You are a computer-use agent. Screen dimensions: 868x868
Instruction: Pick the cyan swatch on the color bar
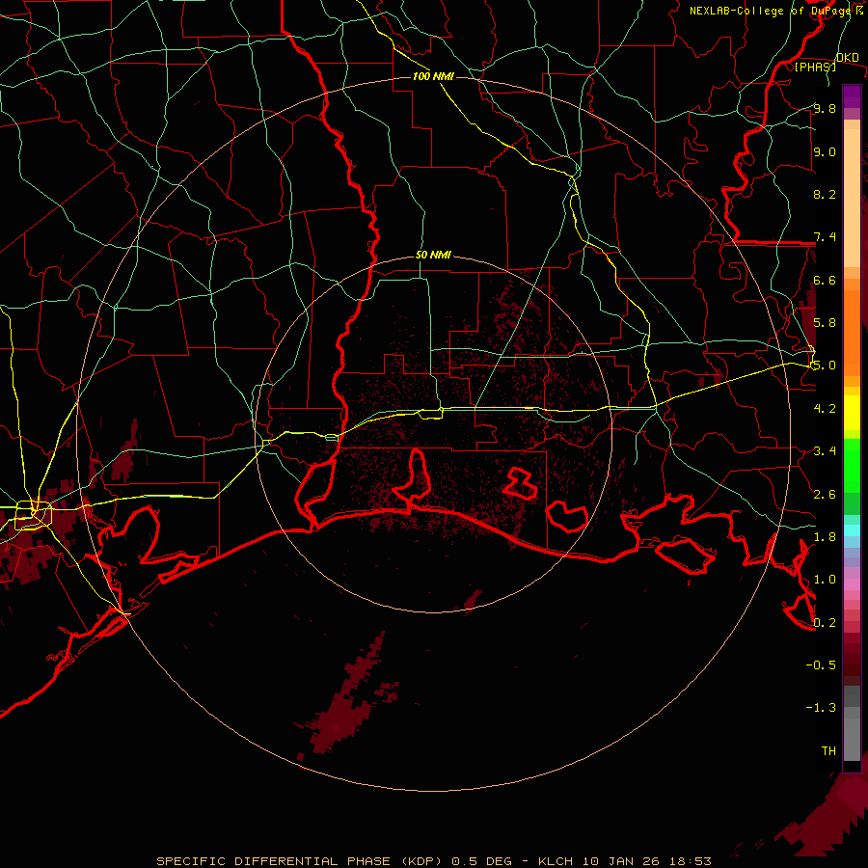pyautogui.click(x=852, y=529)
